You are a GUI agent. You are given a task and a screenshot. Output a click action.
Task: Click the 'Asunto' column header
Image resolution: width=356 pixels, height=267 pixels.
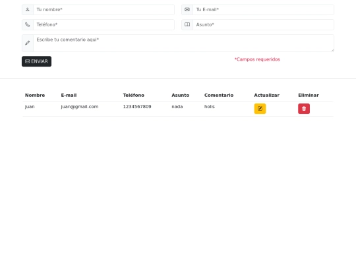coord(181,96)
